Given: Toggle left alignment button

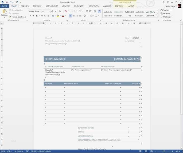Looking at the screenshot, I should [x=71, y=16].
